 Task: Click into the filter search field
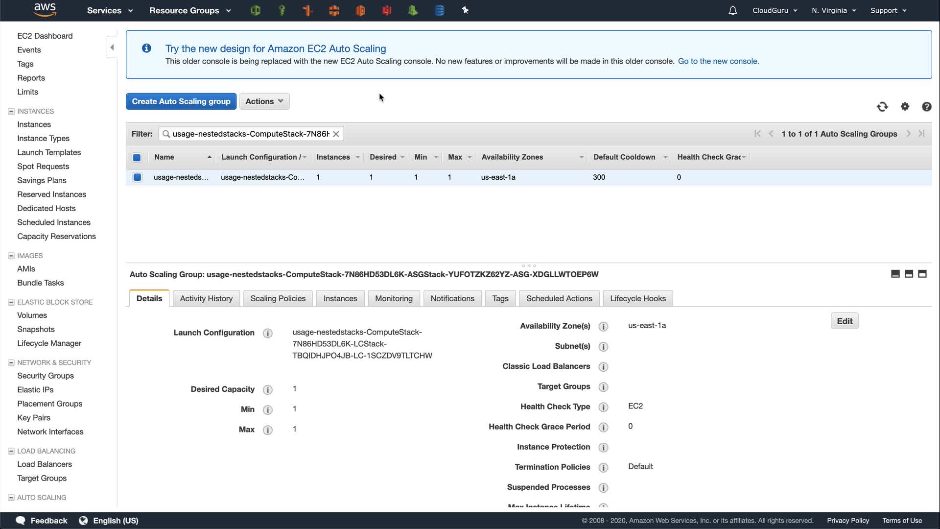click(x=250, y=134)
